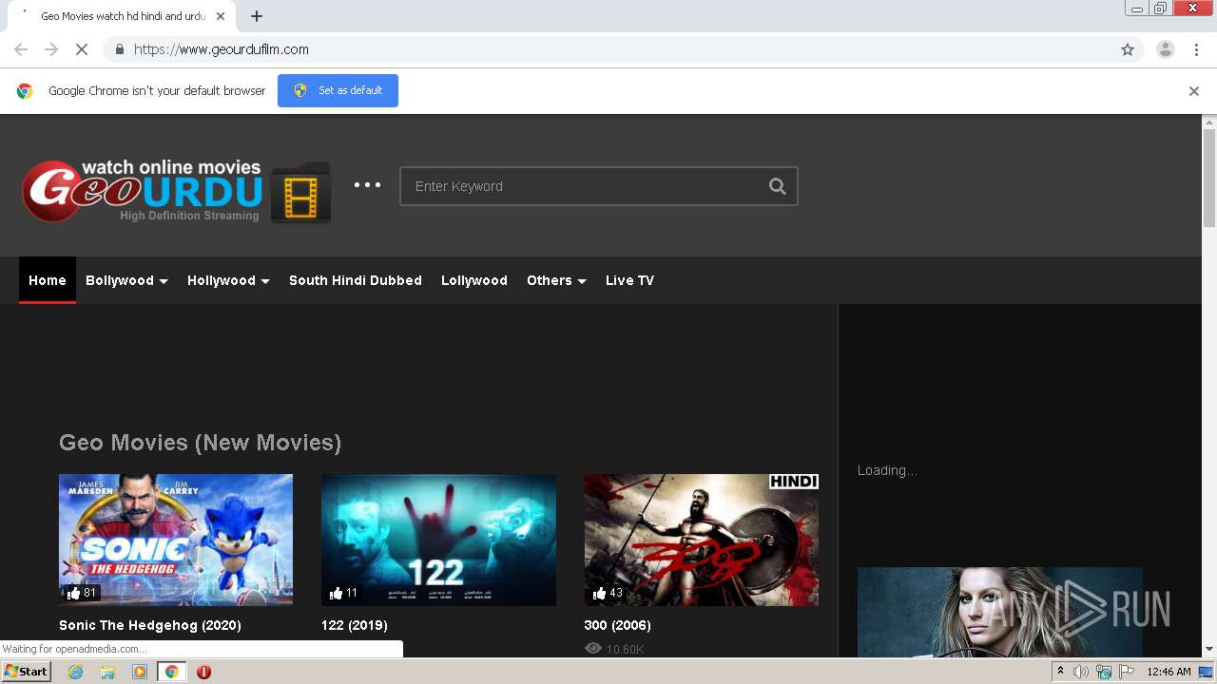Click the Chrome taskbar icon
Screen dimensions: 1217x684
[172, 672]
